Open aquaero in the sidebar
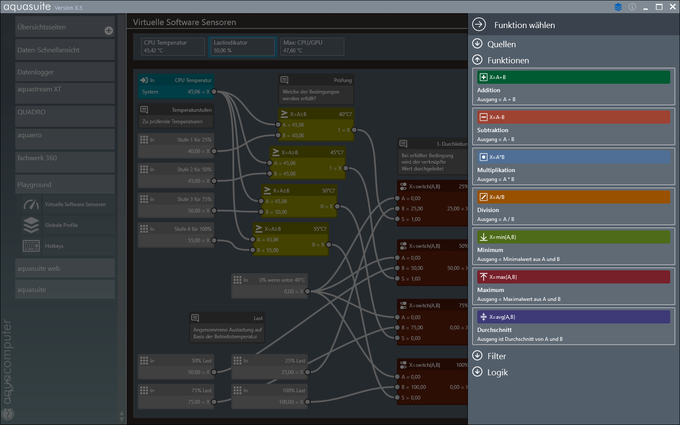The image size is (680, 425). 65,139
